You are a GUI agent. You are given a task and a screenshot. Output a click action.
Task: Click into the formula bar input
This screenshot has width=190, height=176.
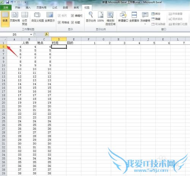pyautogui.click(x=119, y=35)
